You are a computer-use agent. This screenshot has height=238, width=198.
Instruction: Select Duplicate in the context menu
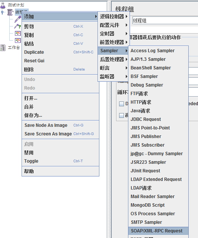click(x=60, y=52)
